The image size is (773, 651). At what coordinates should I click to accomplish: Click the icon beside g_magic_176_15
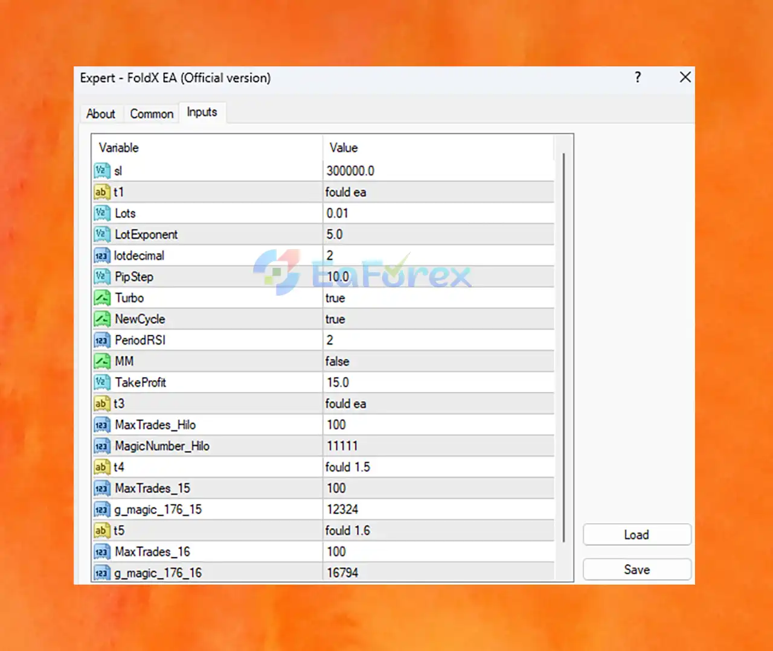[102, 509]
